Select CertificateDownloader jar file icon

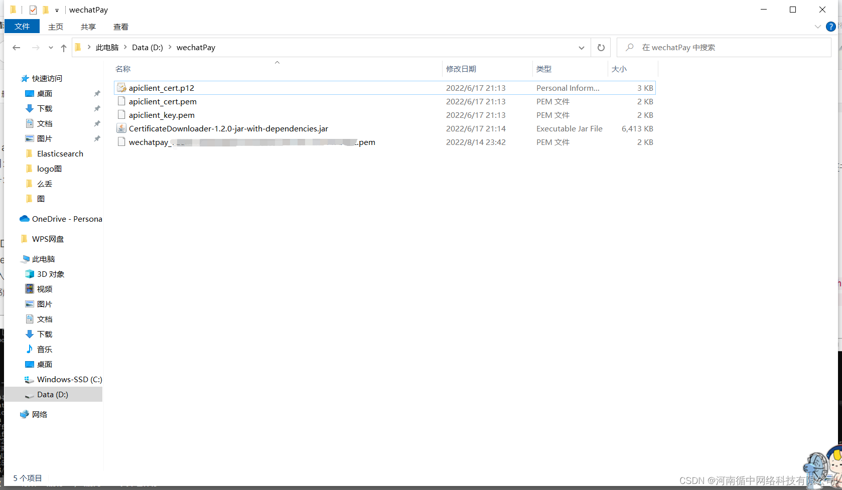pyautogui.click(x=121, y=128)
